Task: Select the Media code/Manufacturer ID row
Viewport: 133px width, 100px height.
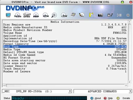Action: pyautogui.click(x=65, y=27)
